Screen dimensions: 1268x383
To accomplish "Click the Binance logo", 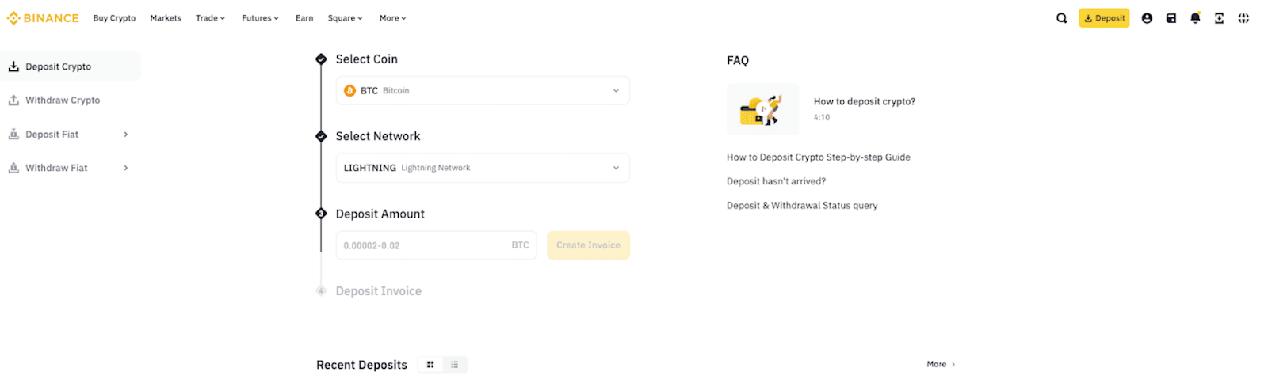I will coord(43,18).
